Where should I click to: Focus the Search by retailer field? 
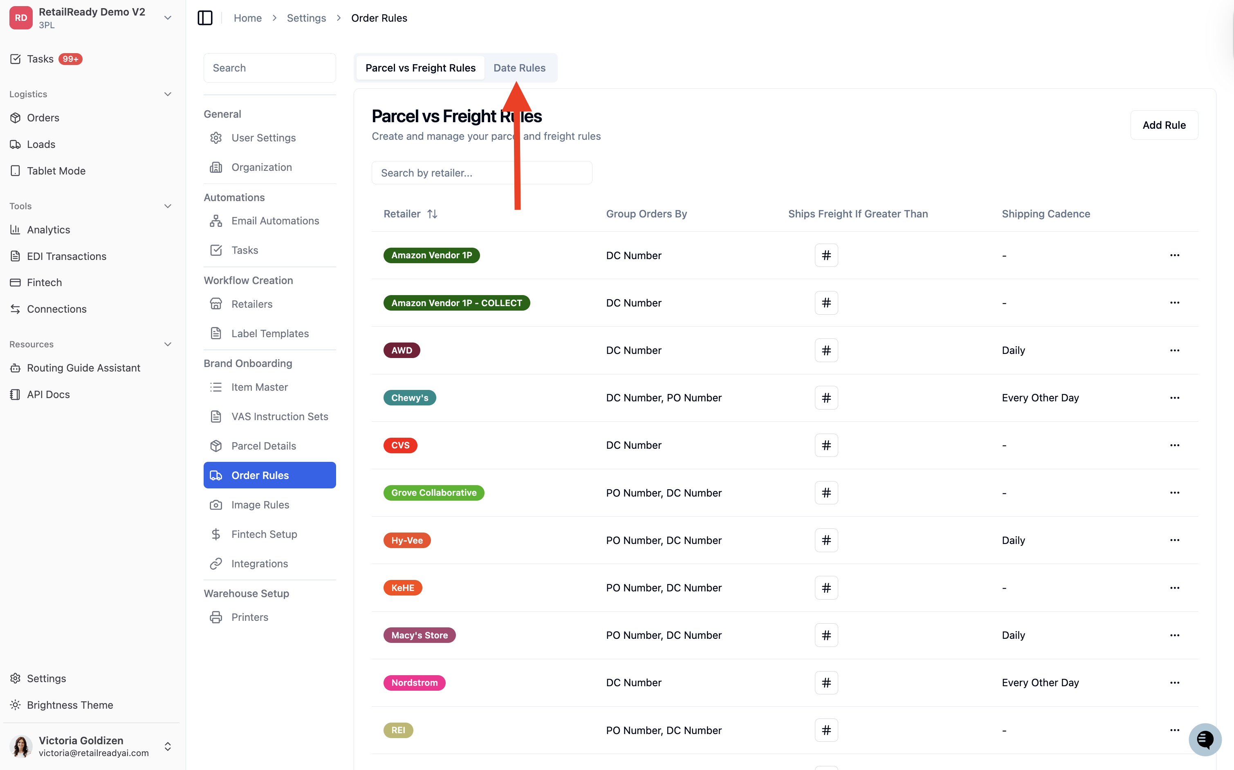click(x=482, y=172)
